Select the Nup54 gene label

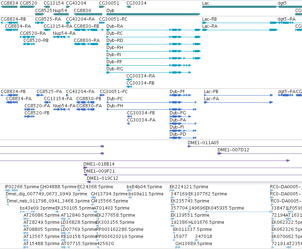(60, 10)
